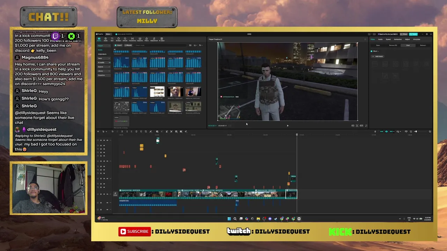Play the preview in the player
The image size is (447, 251).
[287, 125]
